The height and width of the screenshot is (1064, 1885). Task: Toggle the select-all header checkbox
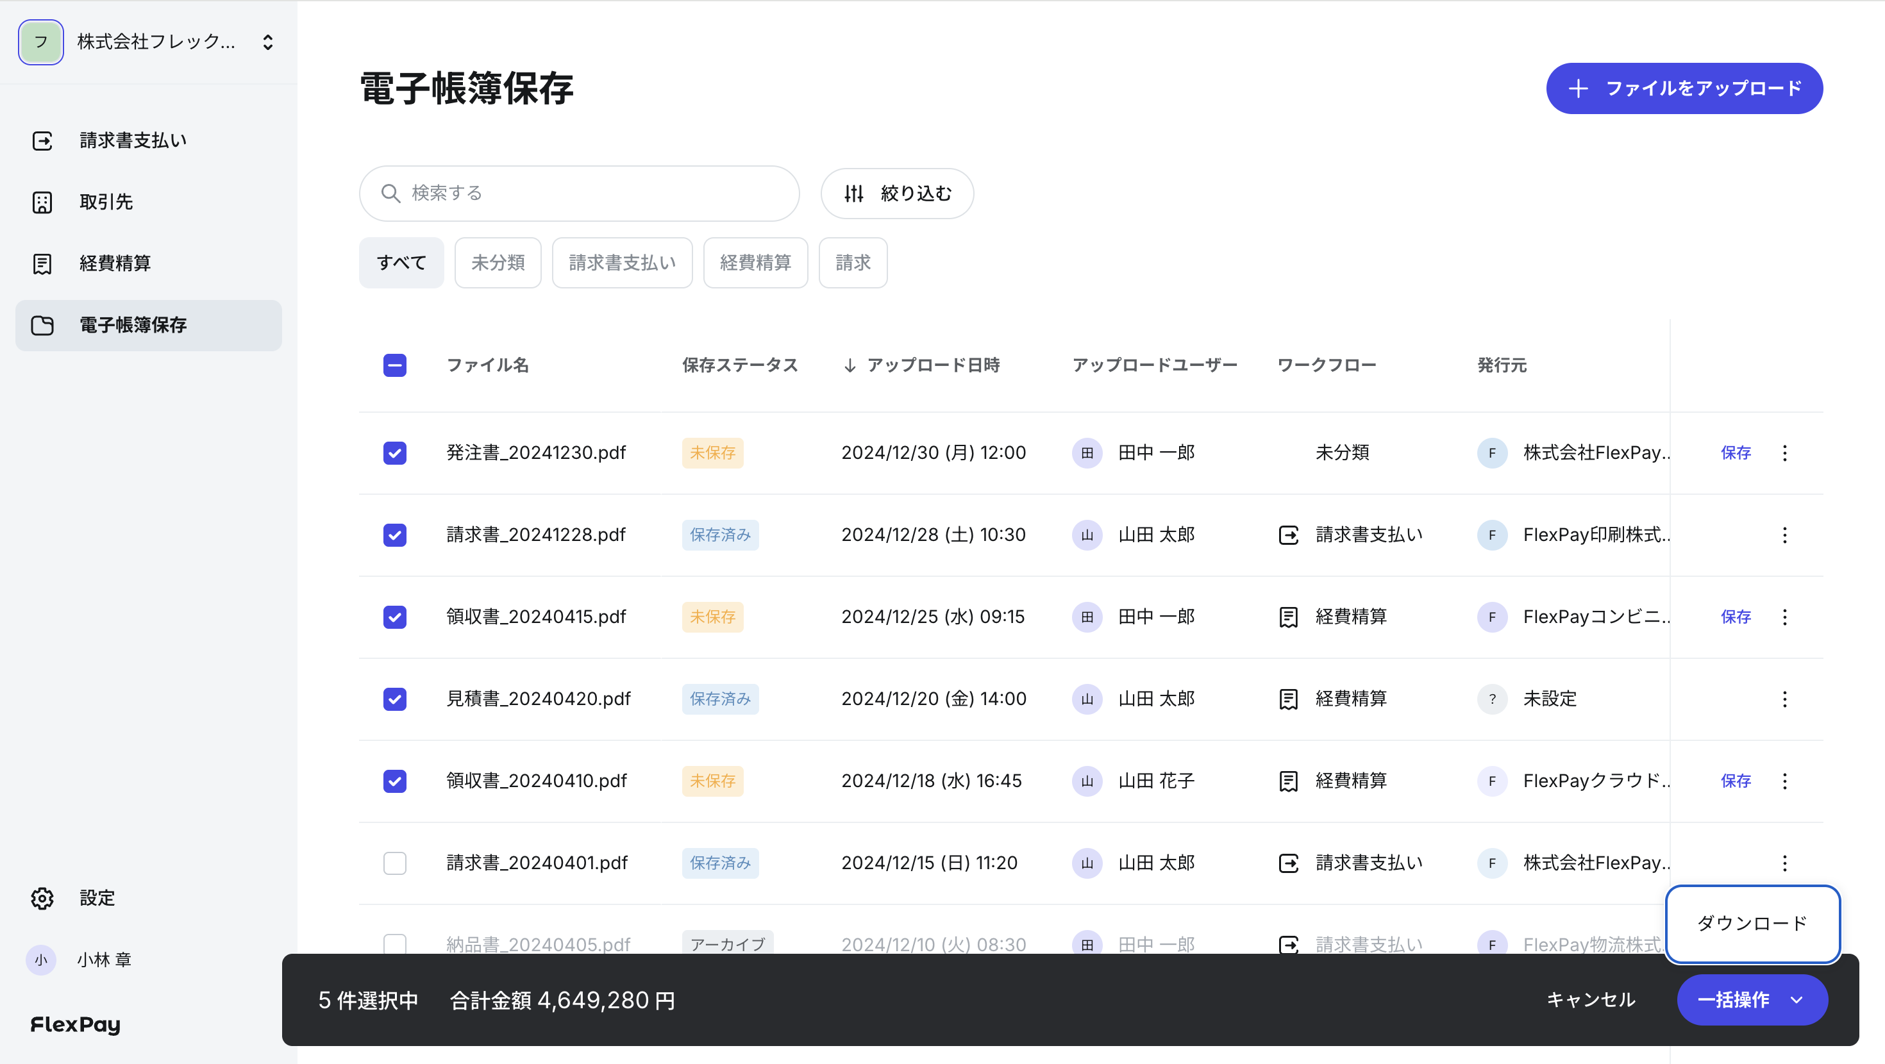pos(395,365)
